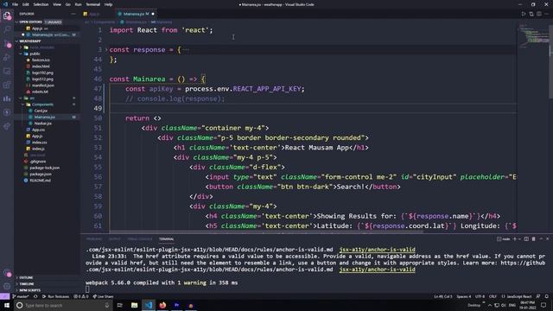This screenshot has height=311, width=553.
Task: Open the Help menu
Action: pyautogui.click(x=108, y=4)
